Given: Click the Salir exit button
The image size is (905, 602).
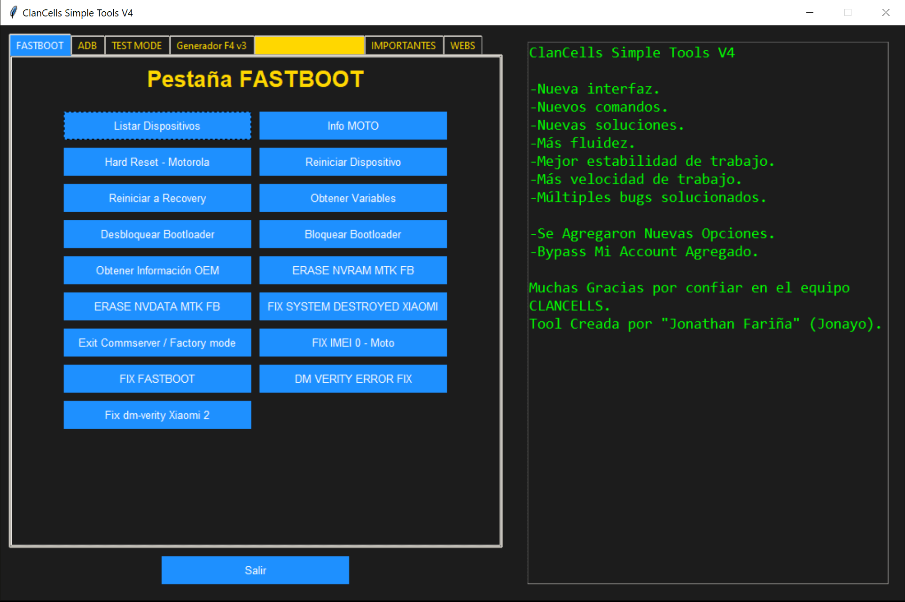Looking at the screenshot, I should [x=255, y=570].
